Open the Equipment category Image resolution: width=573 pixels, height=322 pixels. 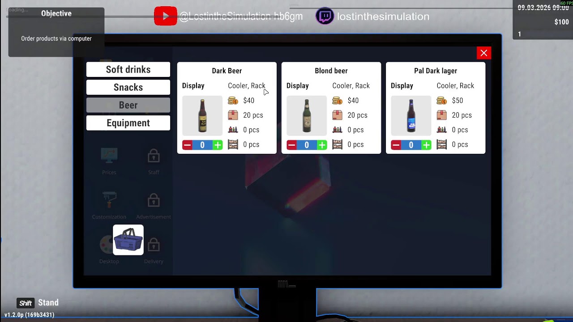point(128,123)
